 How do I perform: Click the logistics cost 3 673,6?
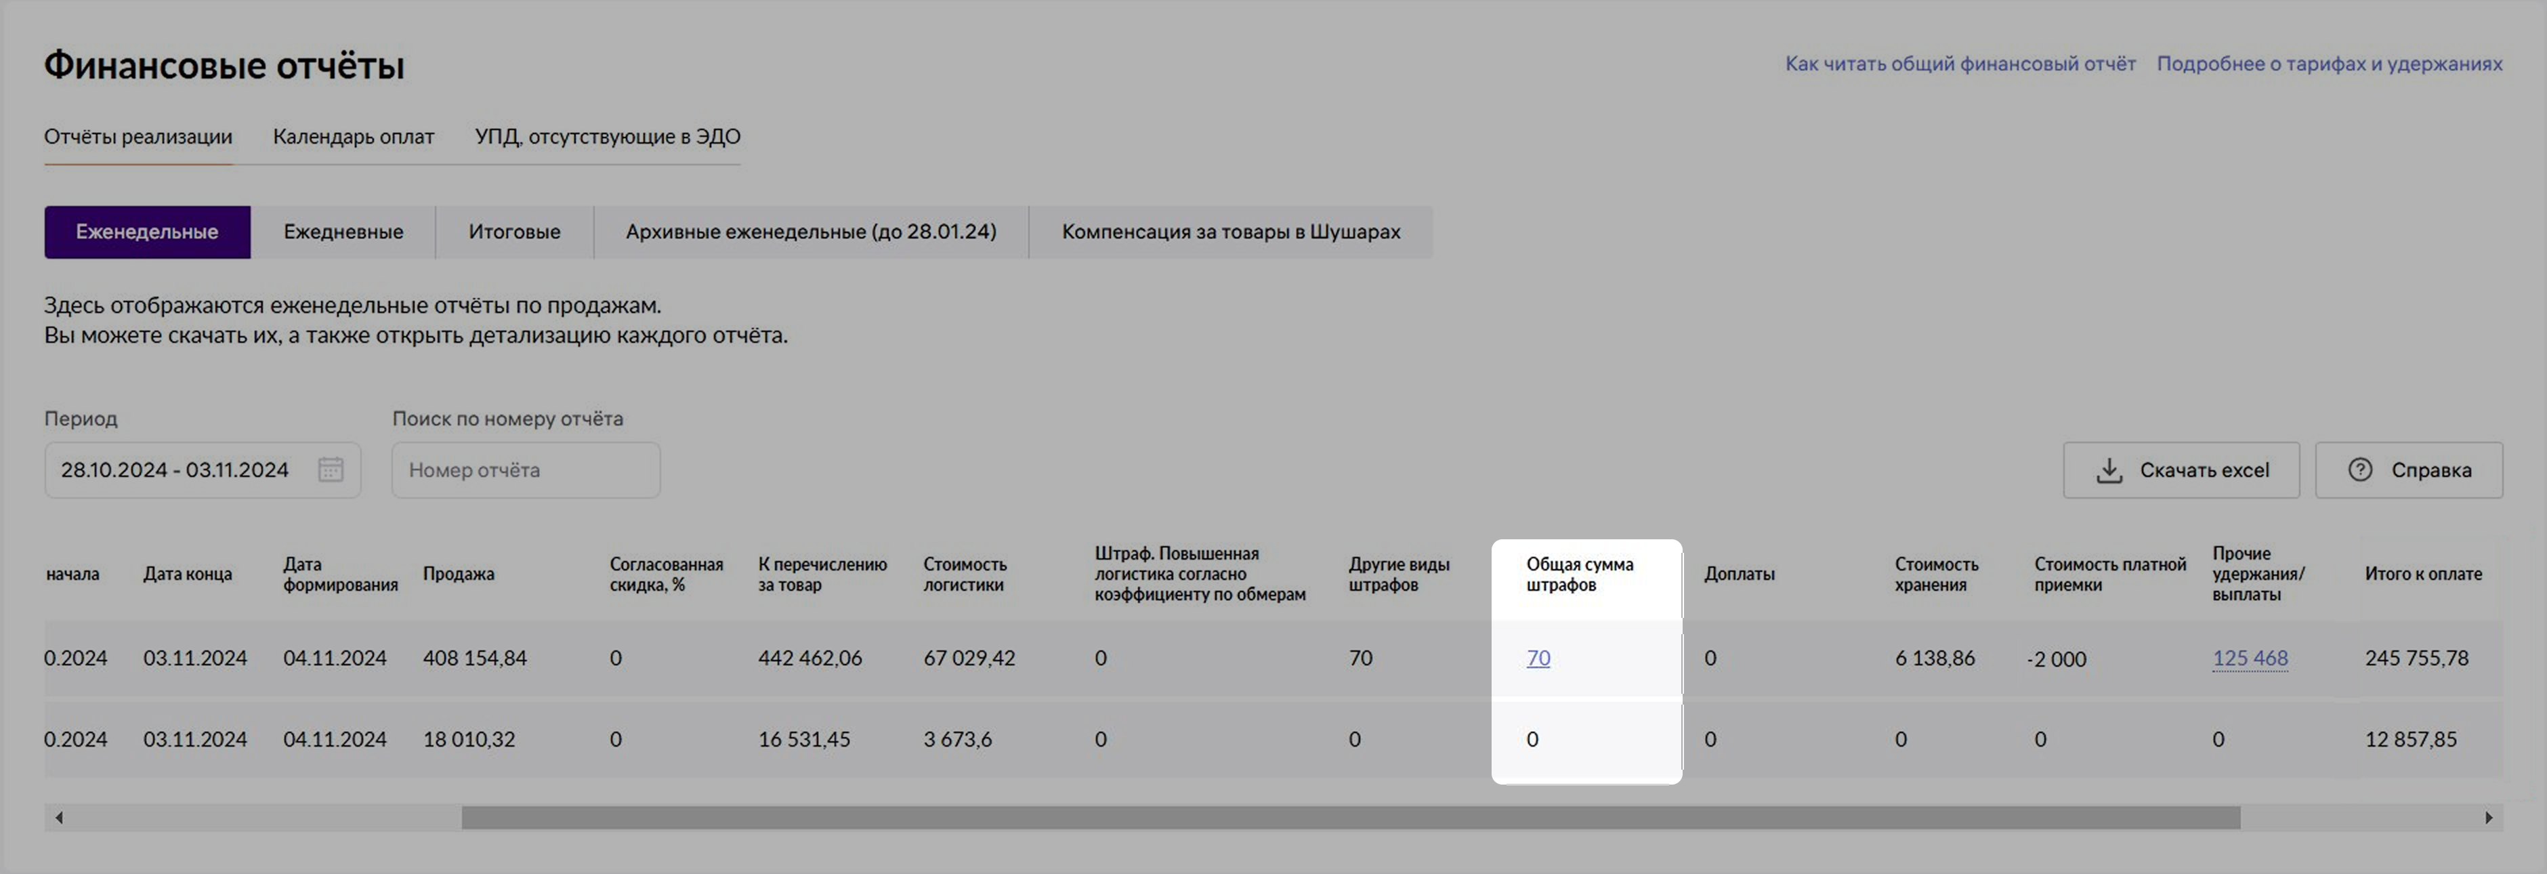click(957, 740)
